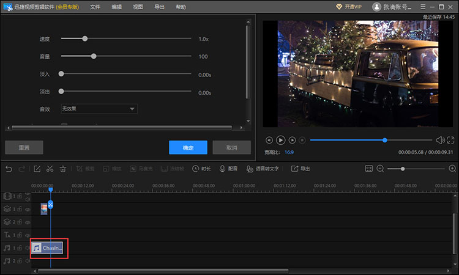Screen dimensions: 459x275
Task: Stop the preview playback
Action: tap(302, 141)
